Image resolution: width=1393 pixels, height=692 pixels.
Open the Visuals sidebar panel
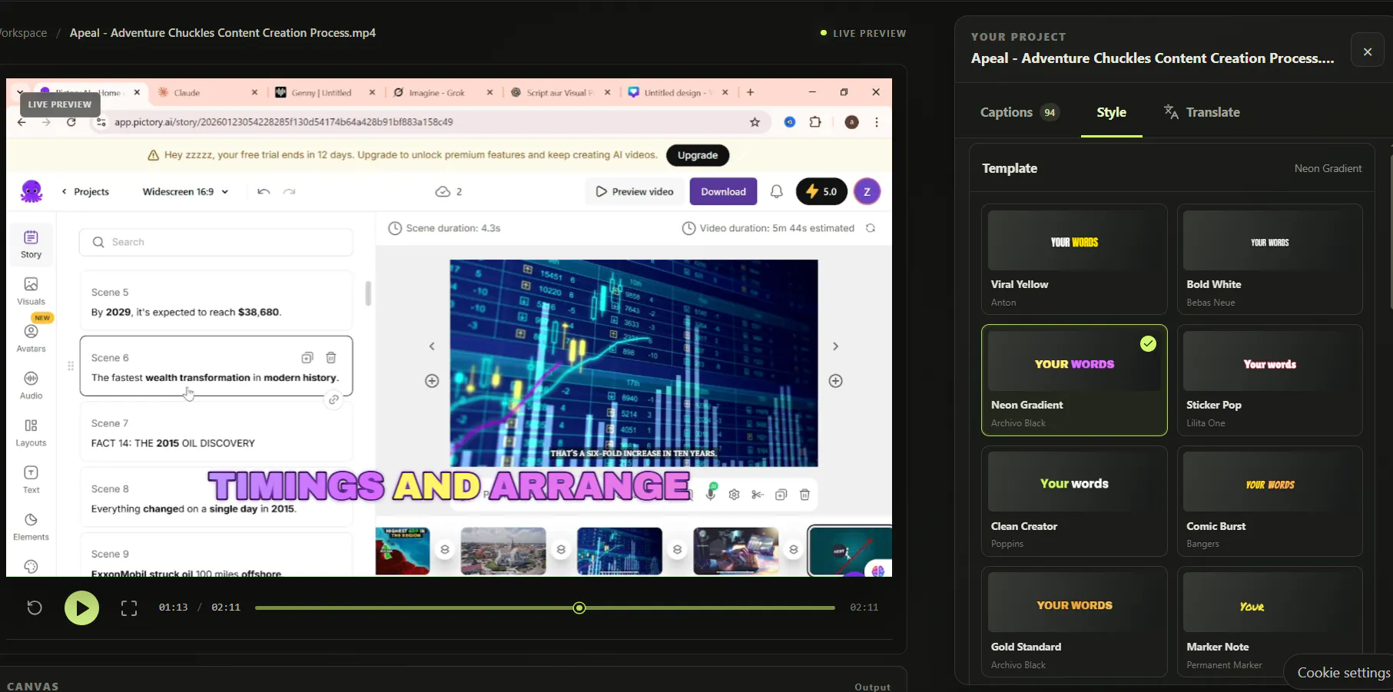(32, 291)
